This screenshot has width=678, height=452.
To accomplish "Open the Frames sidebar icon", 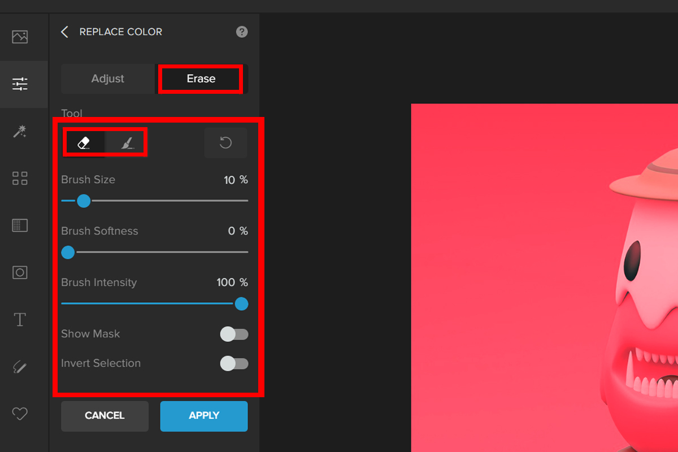I will point(20,272).
